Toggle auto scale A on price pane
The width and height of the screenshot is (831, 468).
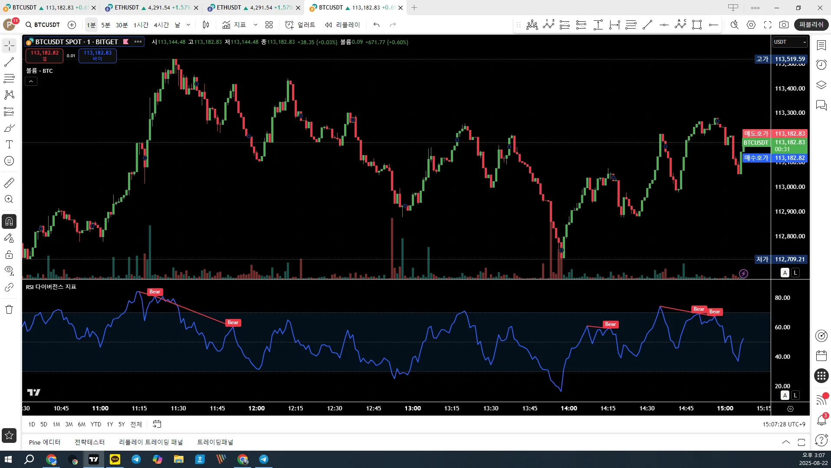(x=785, y=273)
